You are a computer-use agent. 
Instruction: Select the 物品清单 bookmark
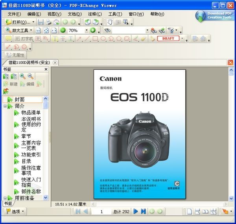click(31, 113)
